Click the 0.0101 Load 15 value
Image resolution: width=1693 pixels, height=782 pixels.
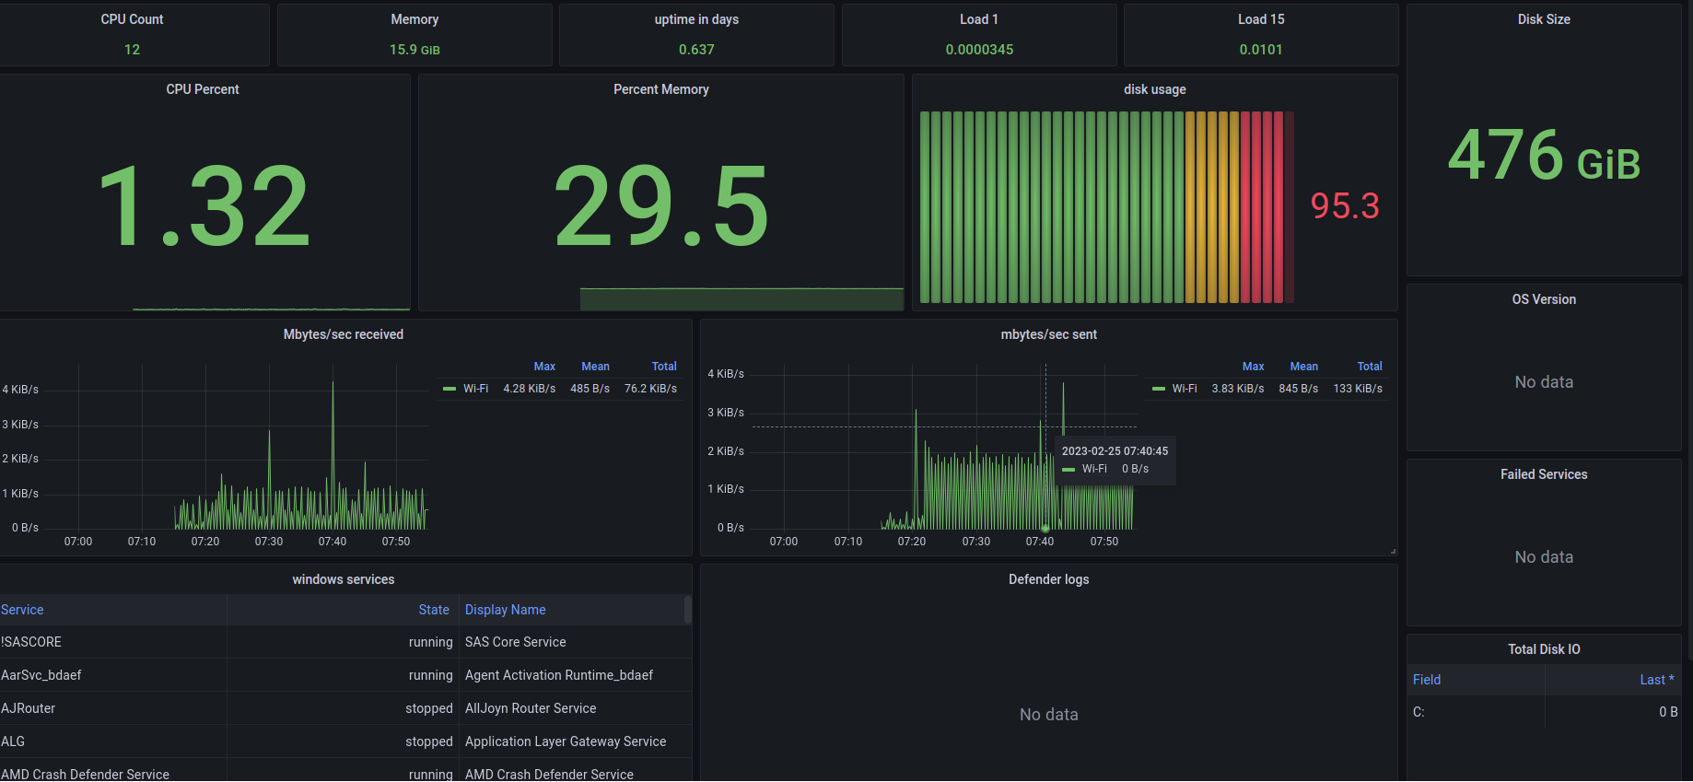(1261, 50)
